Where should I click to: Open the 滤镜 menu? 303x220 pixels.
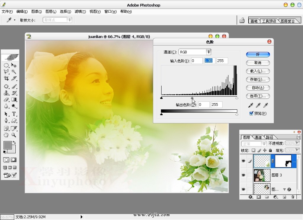80,12
